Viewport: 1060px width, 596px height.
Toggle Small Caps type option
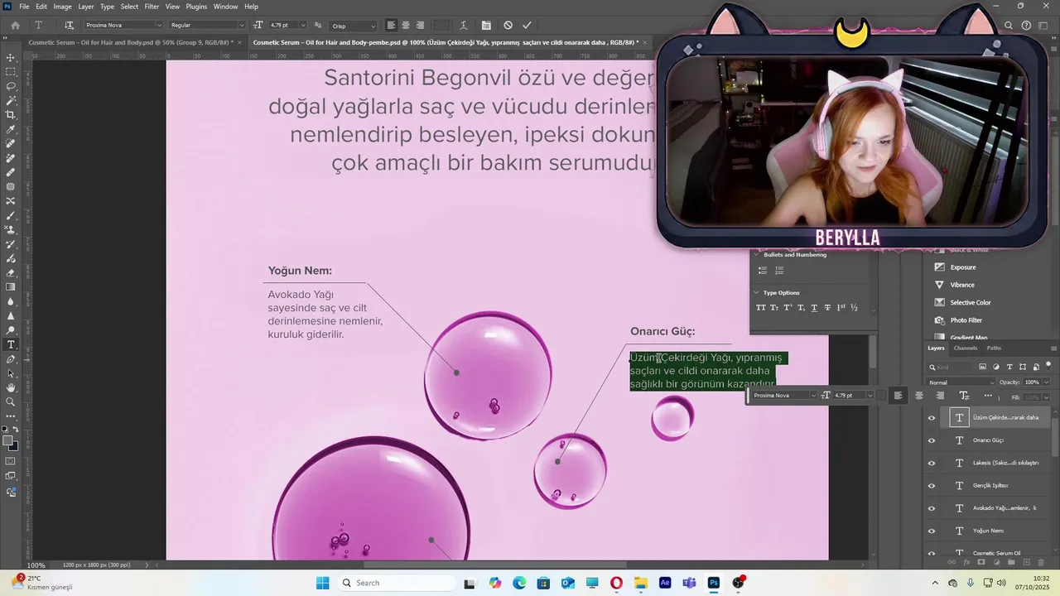coord(774,308)
